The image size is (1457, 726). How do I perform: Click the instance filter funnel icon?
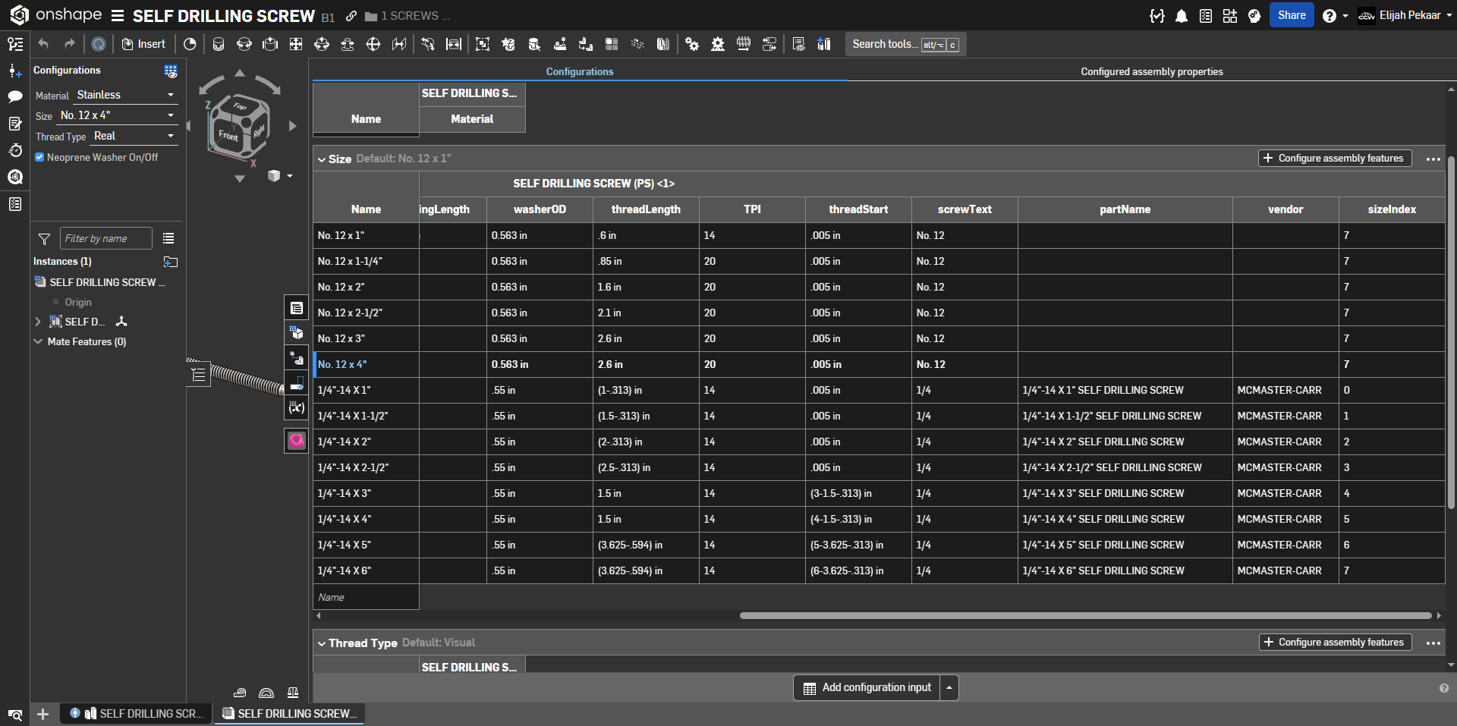click(x=44, y=239)
